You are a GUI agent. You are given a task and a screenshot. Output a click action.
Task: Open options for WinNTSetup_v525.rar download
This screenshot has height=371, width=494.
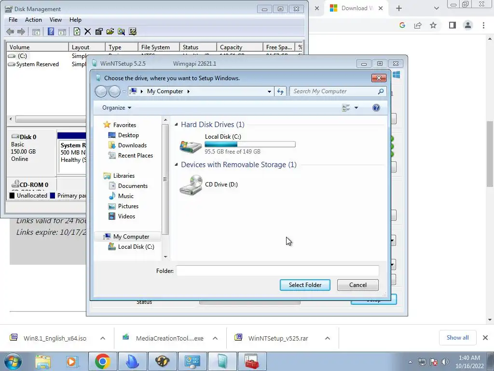(328, 338)
